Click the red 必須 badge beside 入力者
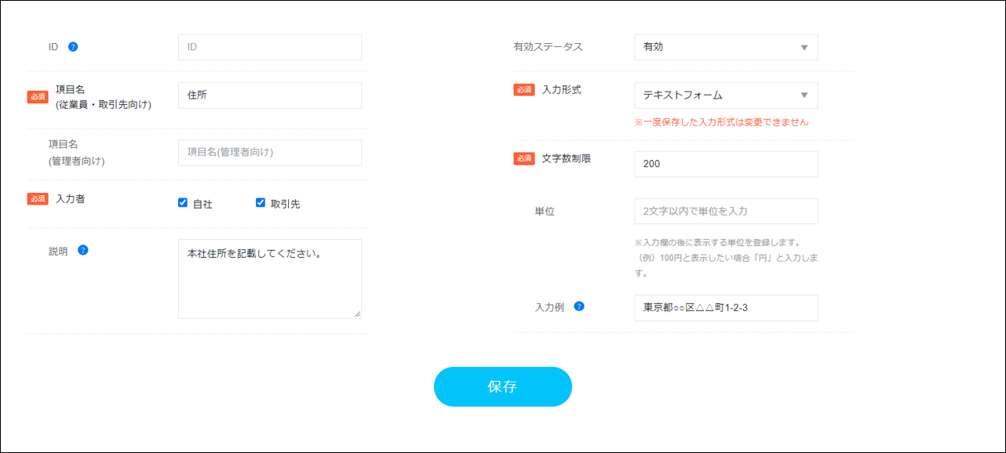The height and width of the screenshot is (453, 1006). pyautogui.click(x=38, y=199)
